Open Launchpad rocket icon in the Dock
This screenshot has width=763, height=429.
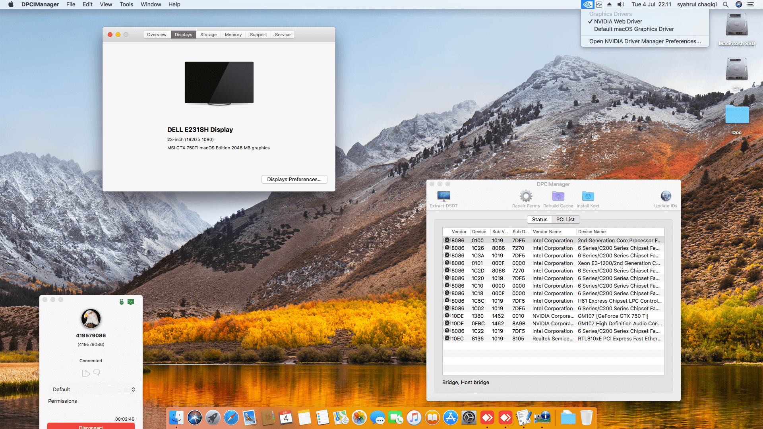(213, 417)
